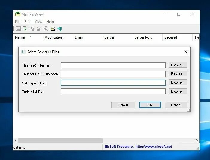Click the Refresh toolbar icon

[x=25, y=29]
